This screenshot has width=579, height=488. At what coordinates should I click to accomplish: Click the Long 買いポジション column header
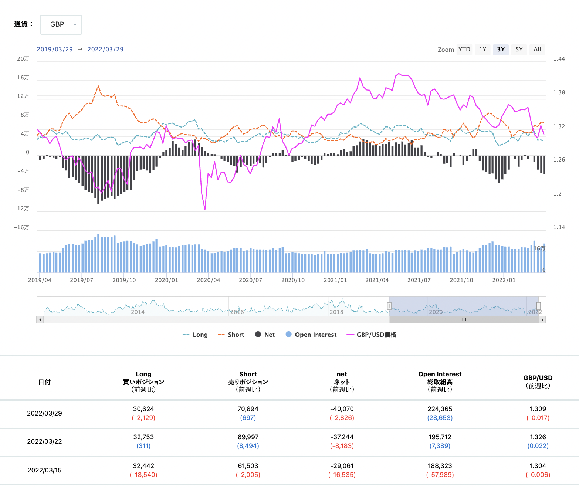(143, 382)
